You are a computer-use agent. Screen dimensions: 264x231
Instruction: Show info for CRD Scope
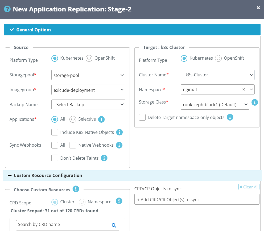click(x=119, y=201)
